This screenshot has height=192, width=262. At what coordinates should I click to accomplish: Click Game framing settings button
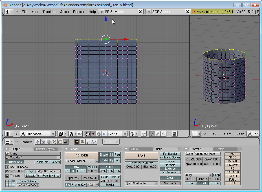click(x=203, y=154)
